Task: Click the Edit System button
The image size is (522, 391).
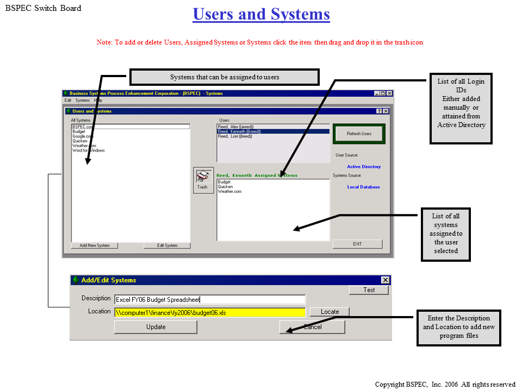Action: [x=167, y=245]
